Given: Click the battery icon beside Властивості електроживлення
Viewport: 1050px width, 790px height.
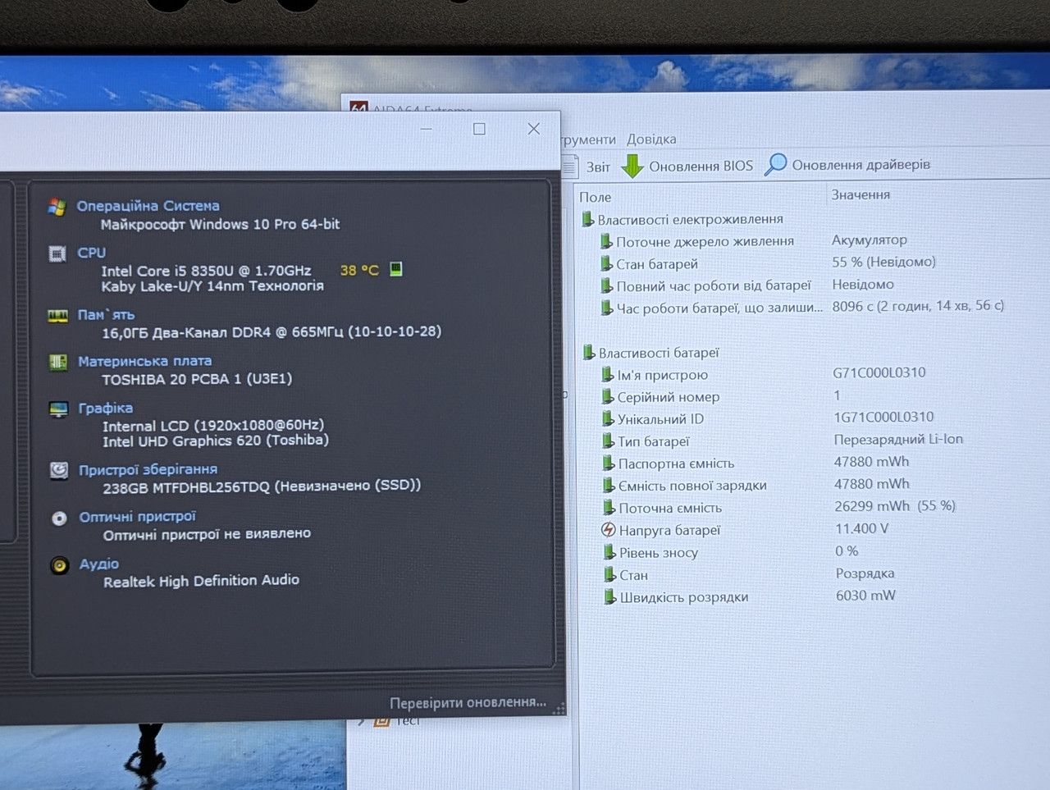Looking at the screenshot, I should [x=587, y=219].
